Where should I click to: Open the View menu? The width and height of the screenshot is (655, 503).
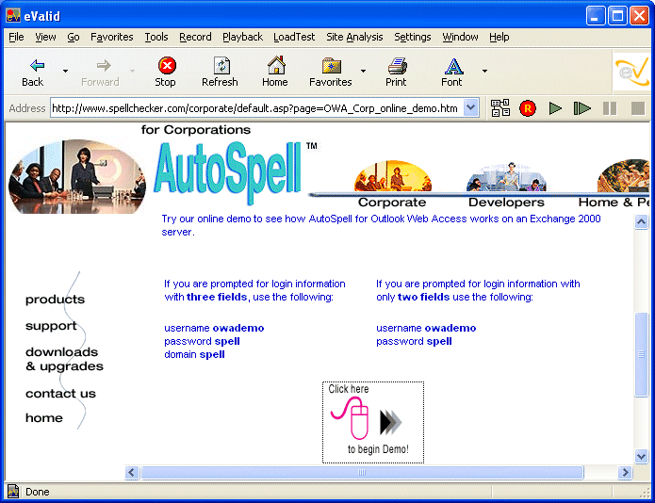click(45, 37)
